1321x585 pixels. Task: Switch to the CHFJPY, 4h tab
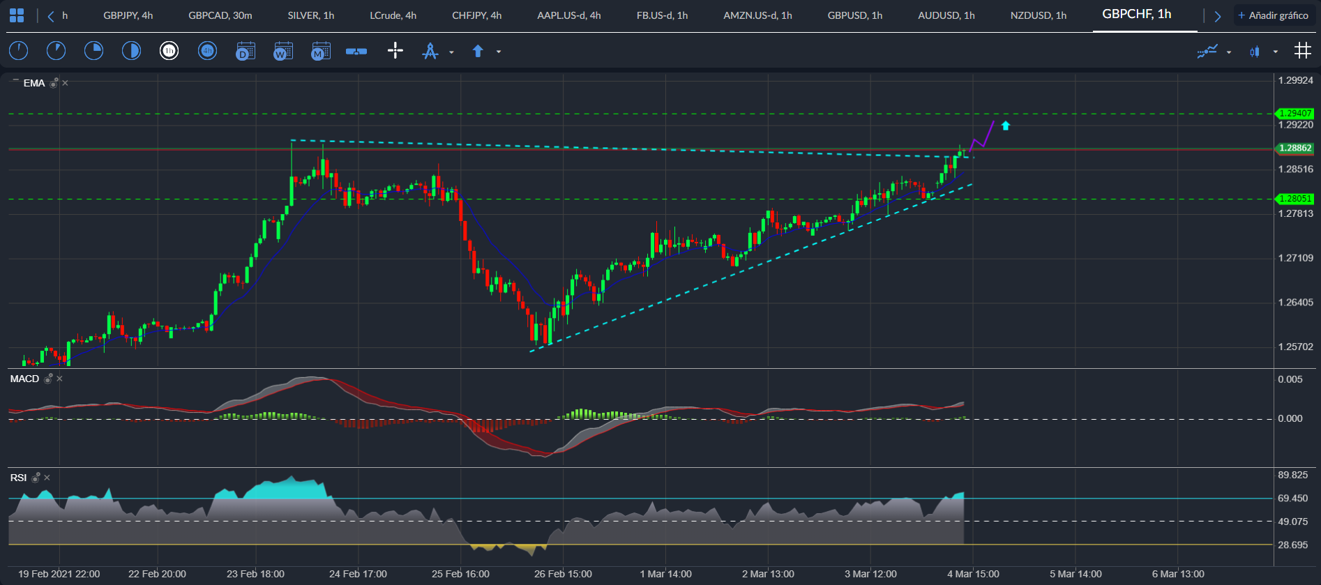[477, 15]
